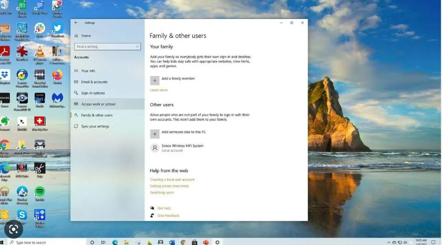The width and height of the screenshot is (442, 245).
Task: Open Word from the taskbar
Action: click(172, 242)
